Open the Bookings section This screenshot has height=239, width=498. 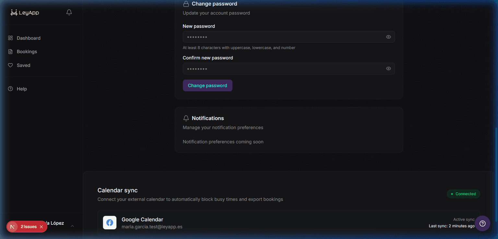27,51
